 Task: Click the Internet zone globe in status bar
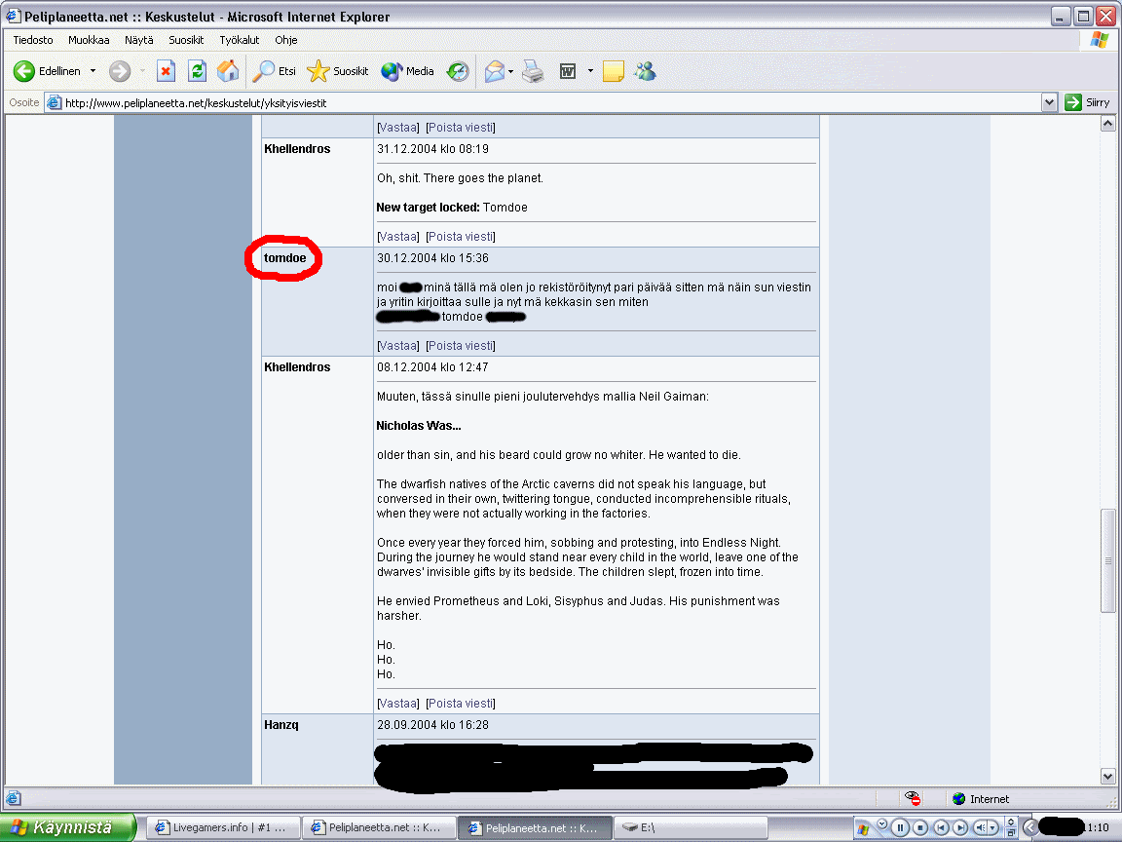[959, 798]
